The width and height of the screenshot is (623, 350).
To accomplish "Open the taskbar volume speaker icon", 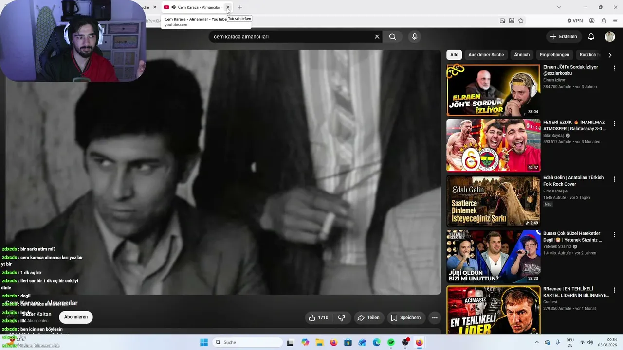I will 591,342.
